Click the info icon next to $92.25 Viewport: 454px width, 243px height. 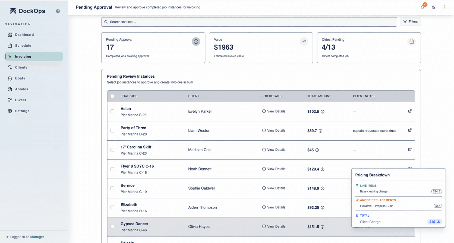[x=323, y=208]
